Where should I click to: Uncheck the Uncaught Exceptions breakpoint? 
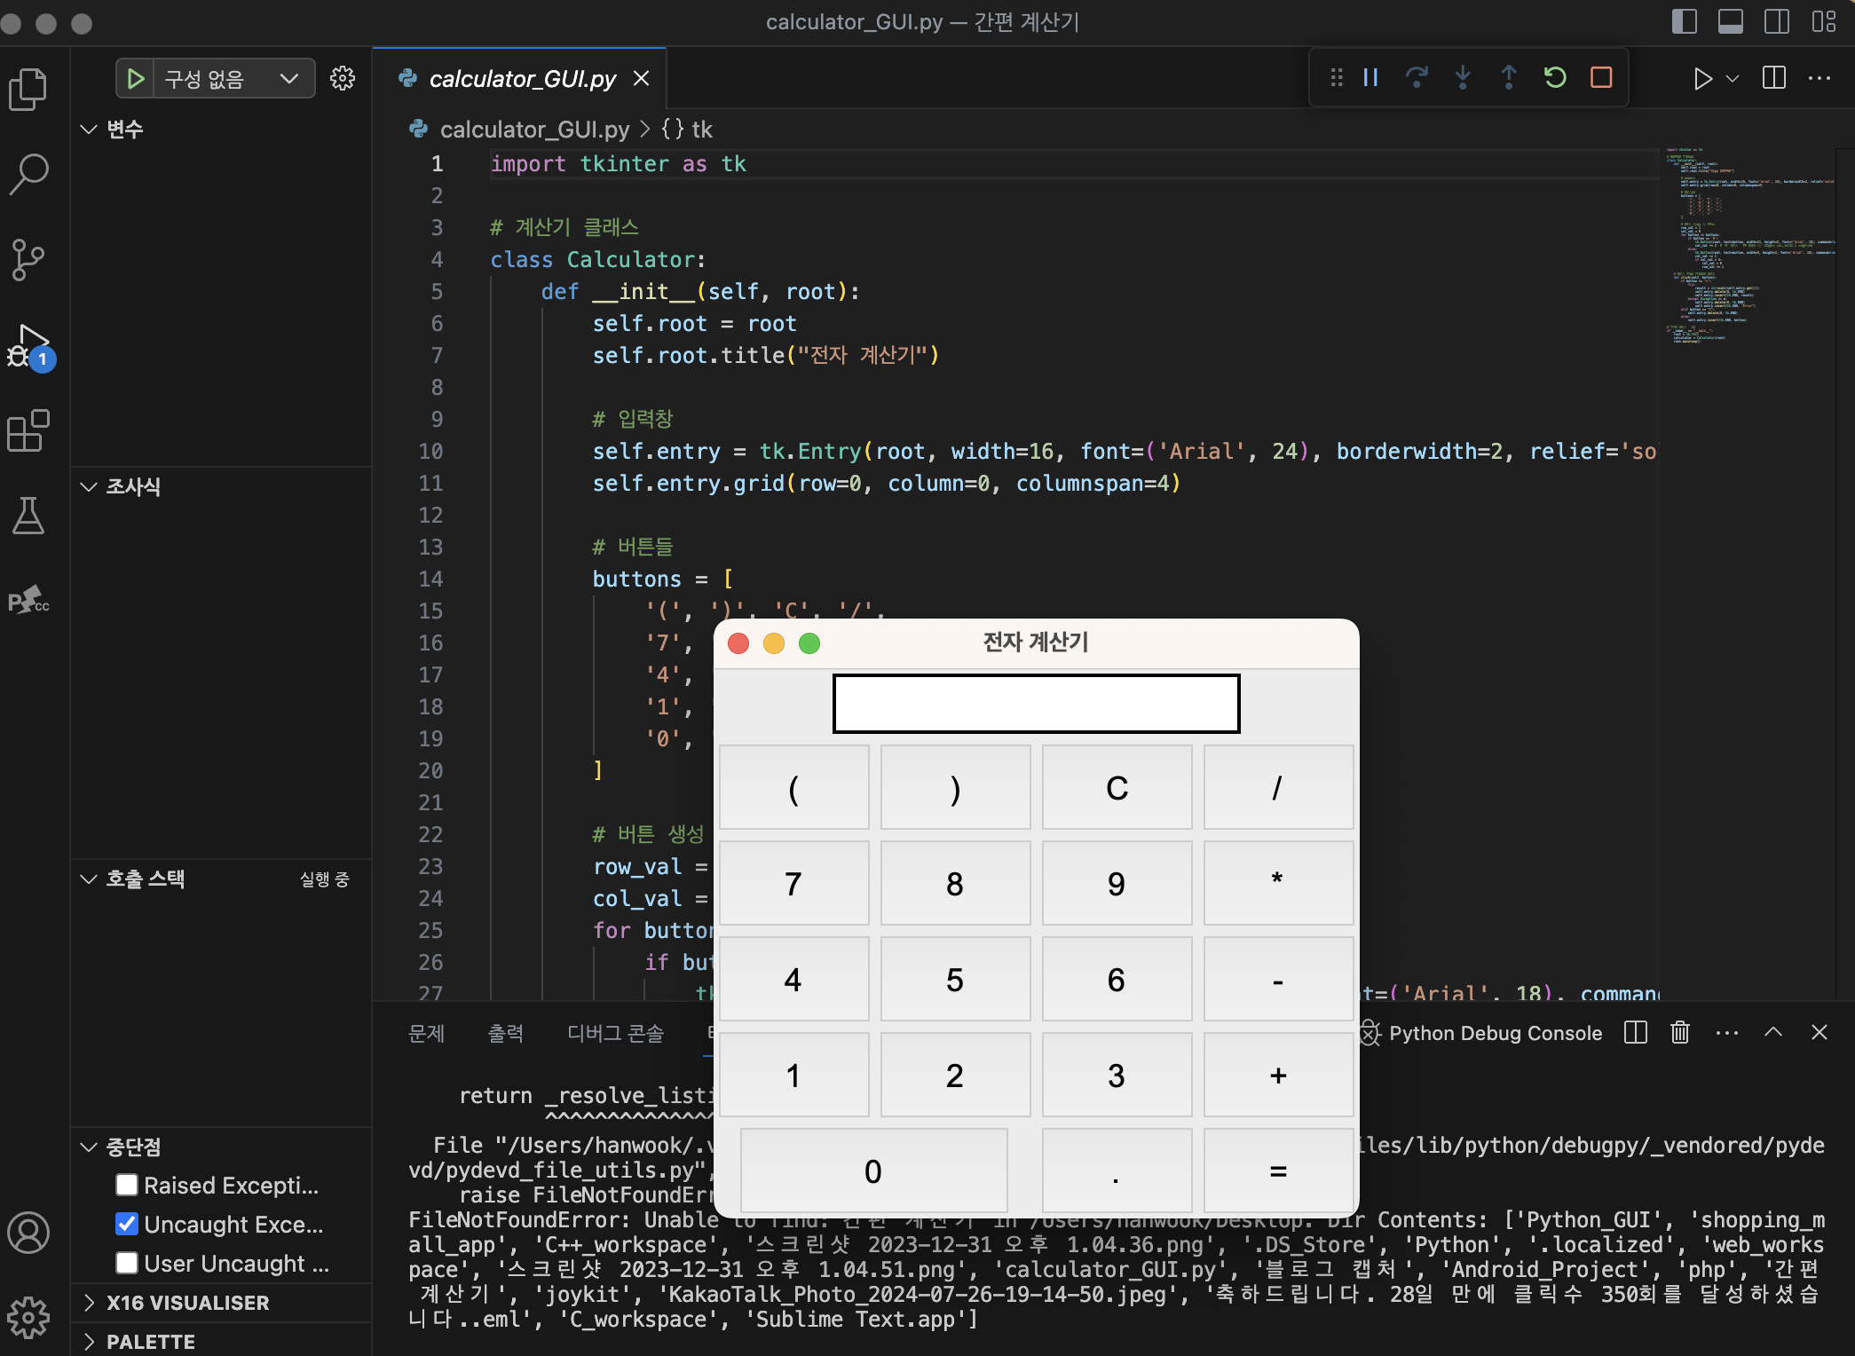point(127,1224)
